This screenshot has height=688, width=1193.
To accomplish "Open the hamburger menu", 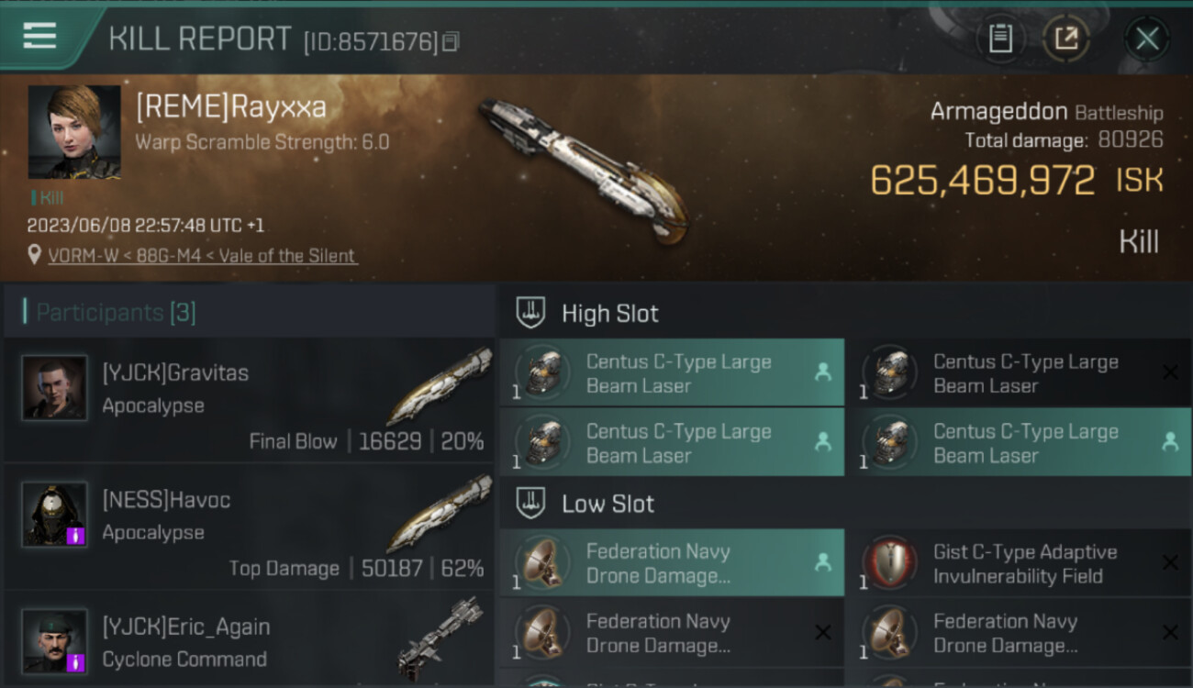I will pos(39,37).
